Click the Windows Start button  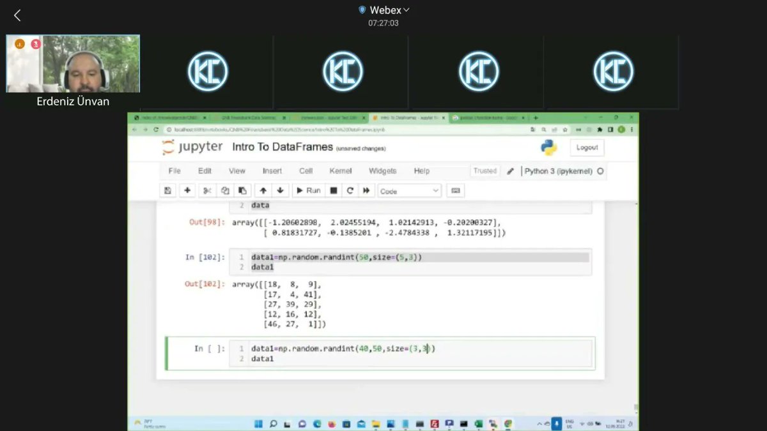pyautogui.click(x=258, y=423)
